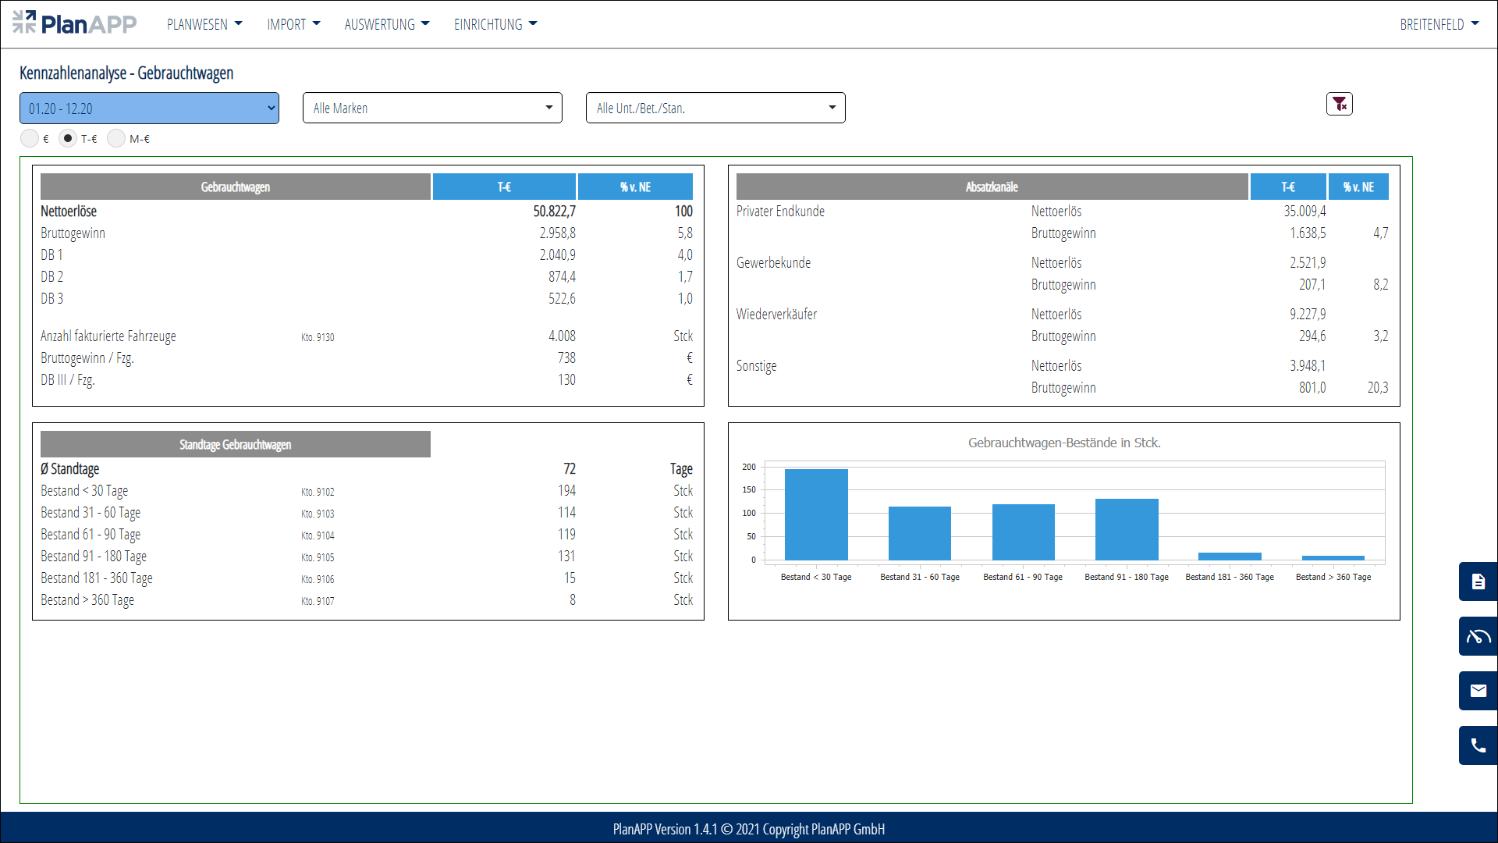Open the IMPORT menu
1498x843 pixels.
(293, 24)
